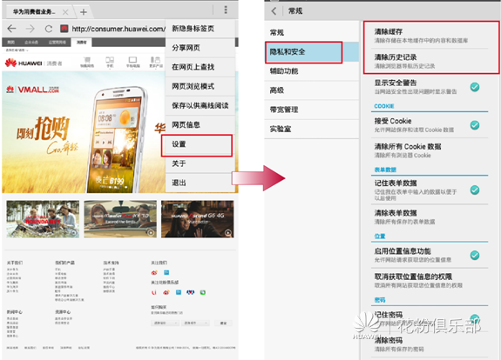Screen dimensions: 501x360
Task: Click the red U-shaped icon under 关注花粉俱乐部
Action: (154, 292)
